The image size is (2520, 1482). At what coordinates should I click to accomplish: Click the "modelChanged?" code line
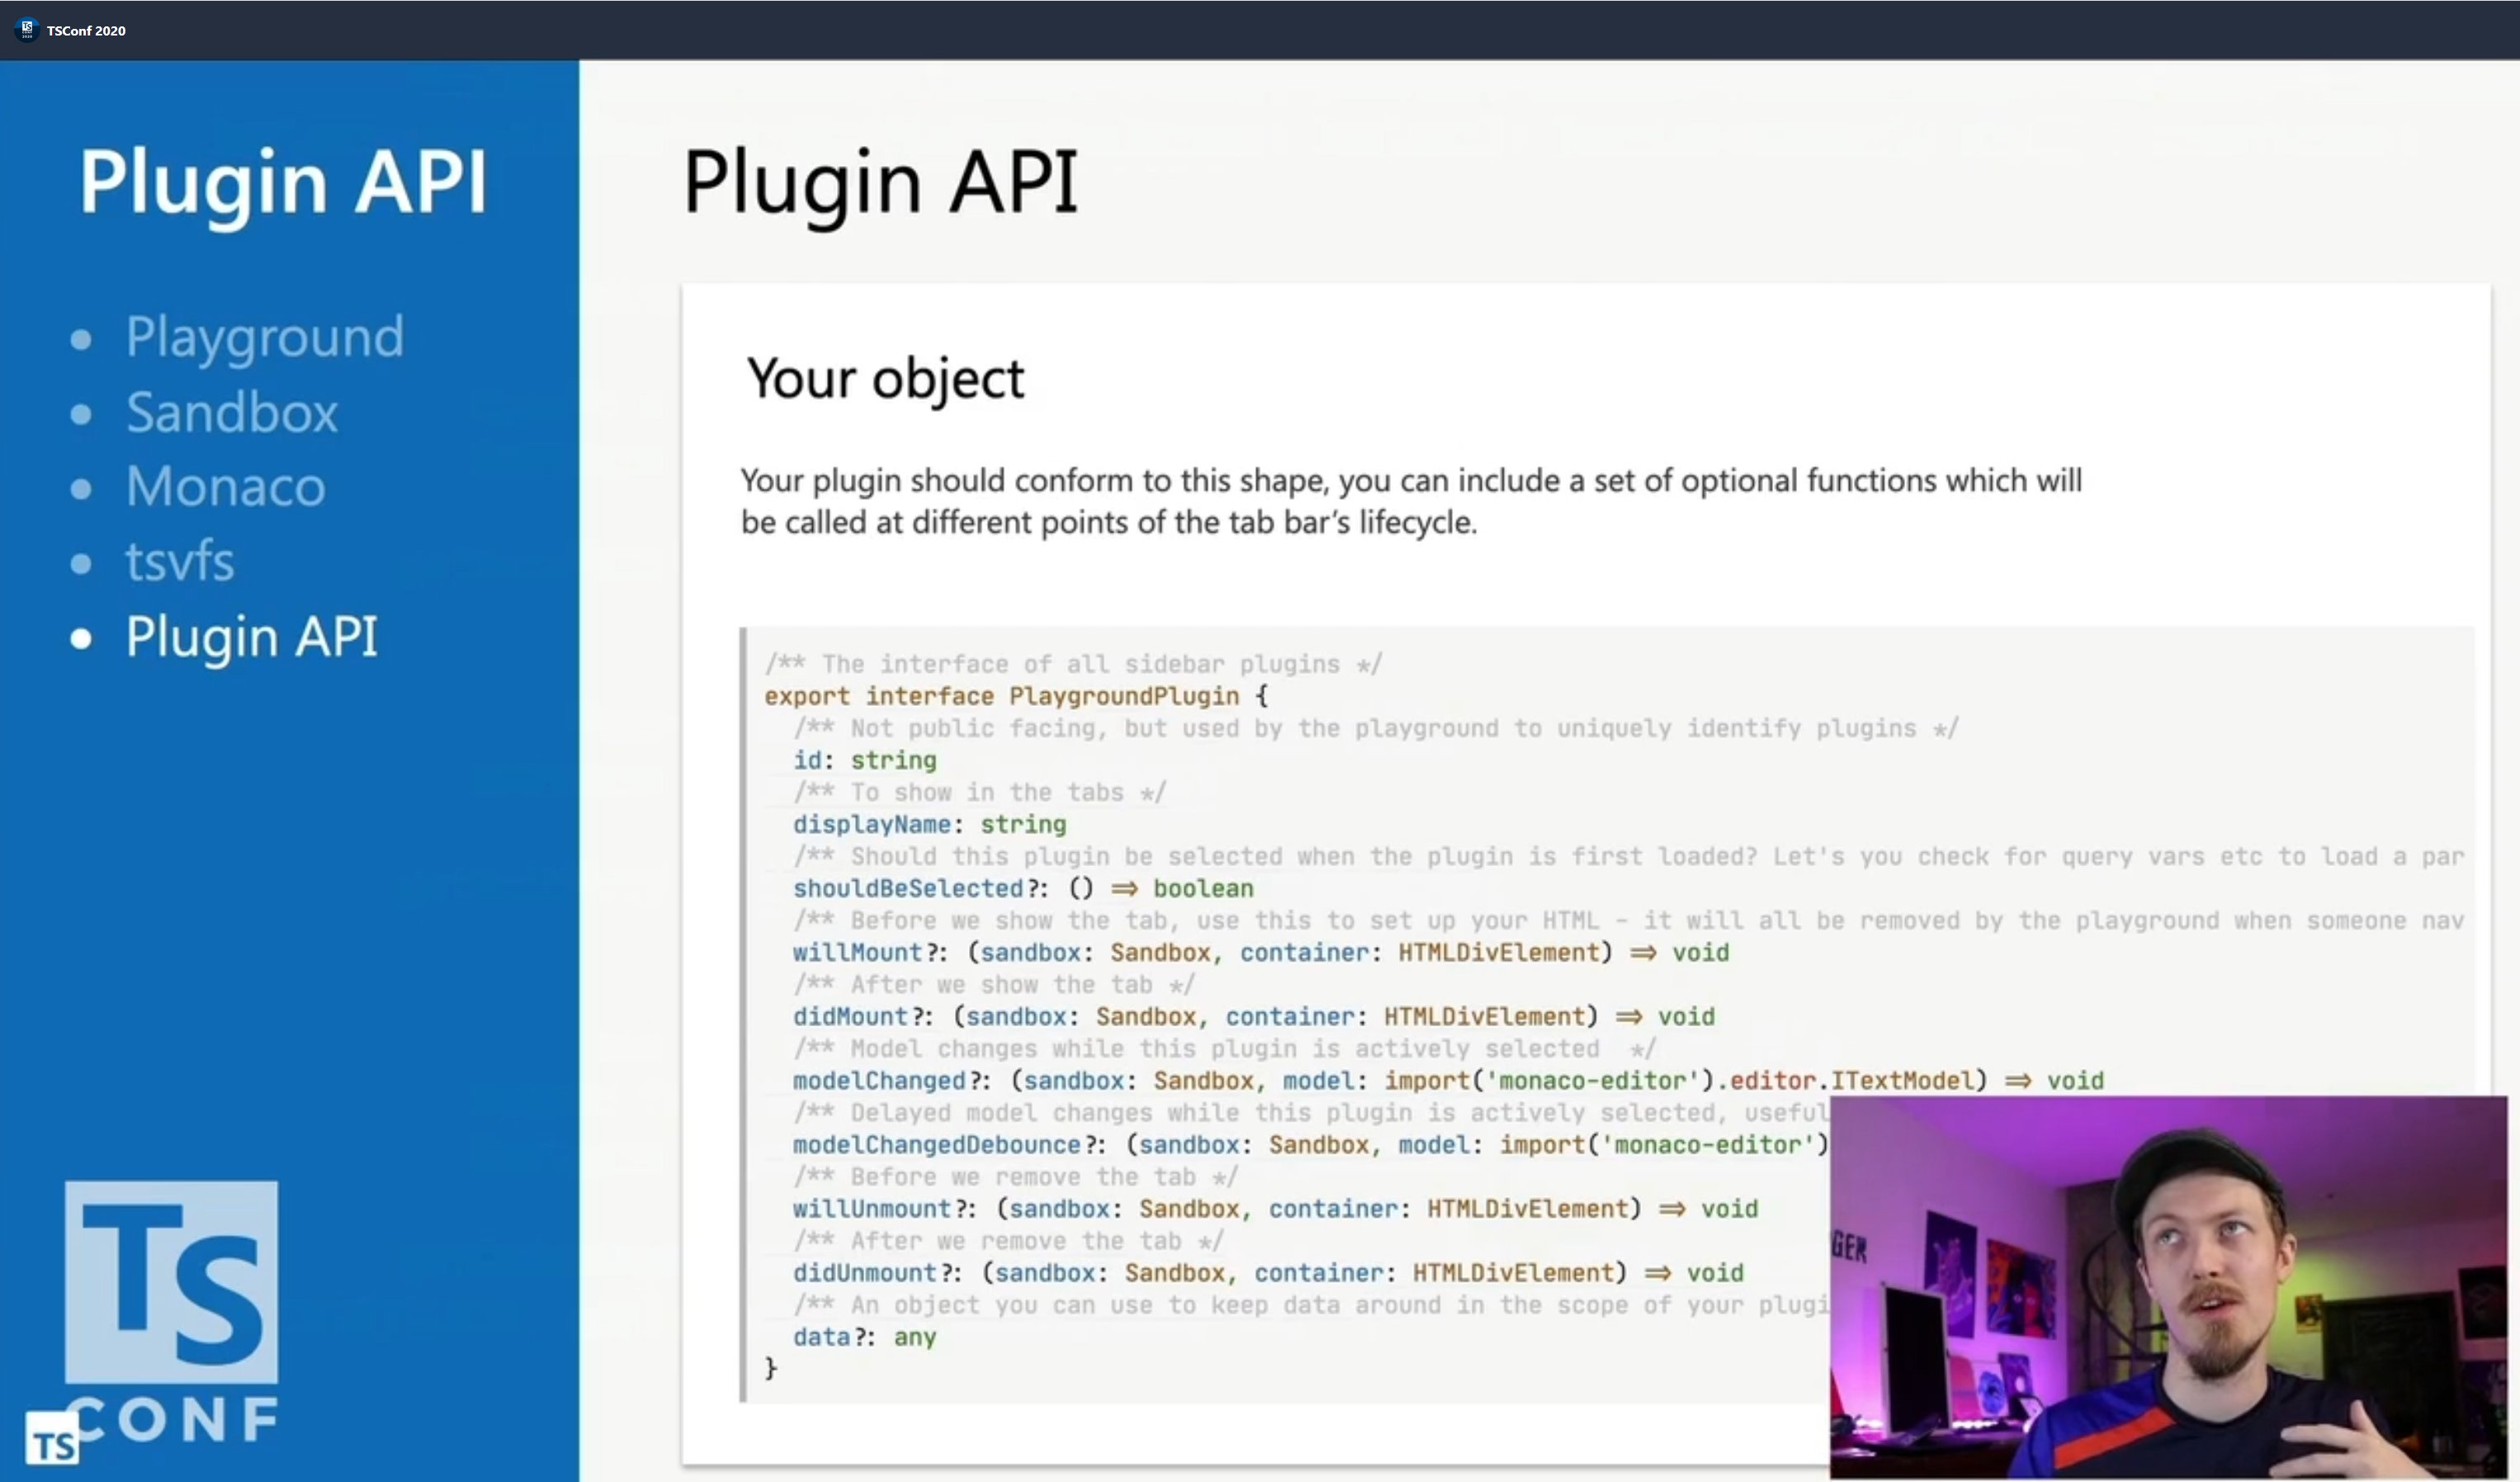[1449, 1080]
